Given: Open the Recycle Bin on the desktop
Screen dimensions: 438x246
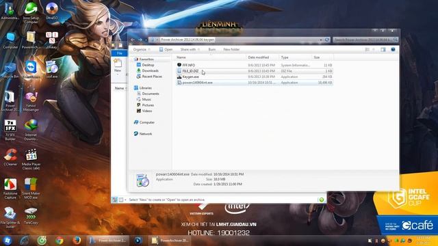Looking at the screenshot, I should (x=10, y=70).
